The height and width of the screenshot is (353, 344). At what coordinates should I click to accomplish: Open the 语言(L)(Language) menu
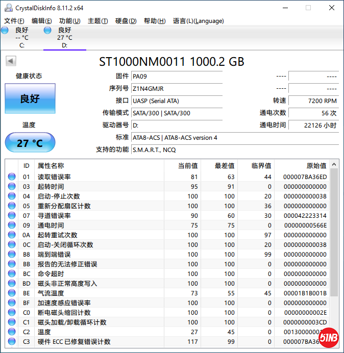tap(198, 21)
